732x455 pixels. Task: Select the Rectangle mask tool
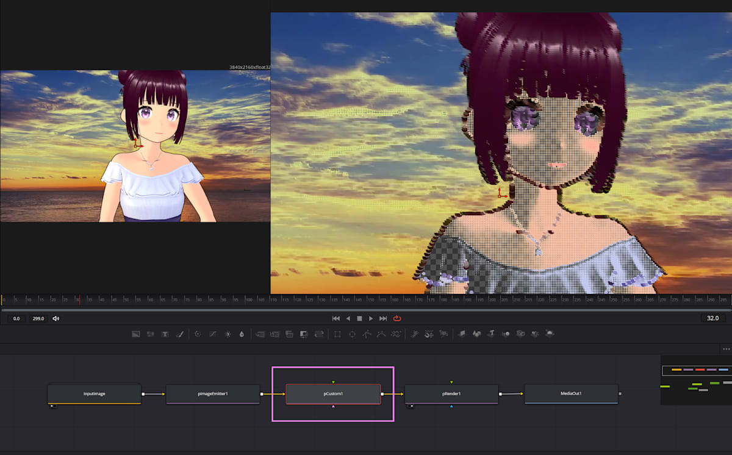(x=337, y=334)
